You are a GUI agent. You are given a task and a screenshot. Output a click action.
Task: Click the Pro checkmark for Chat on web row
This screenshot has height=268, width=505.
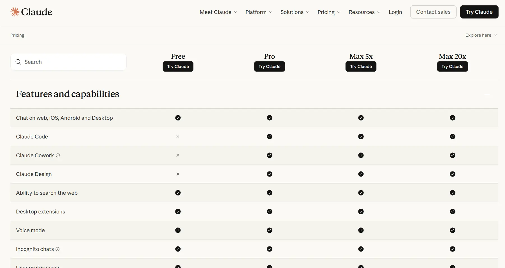click(x=270, y=118)
